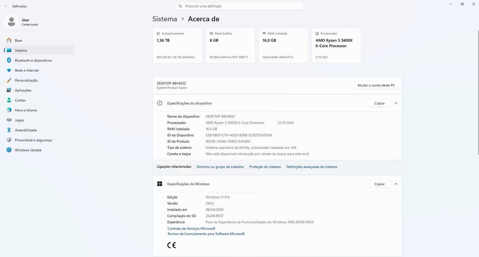479x257 pixels.
Task: Click the Windows logo beside Especificações do Windows
Action: [160, 184]
